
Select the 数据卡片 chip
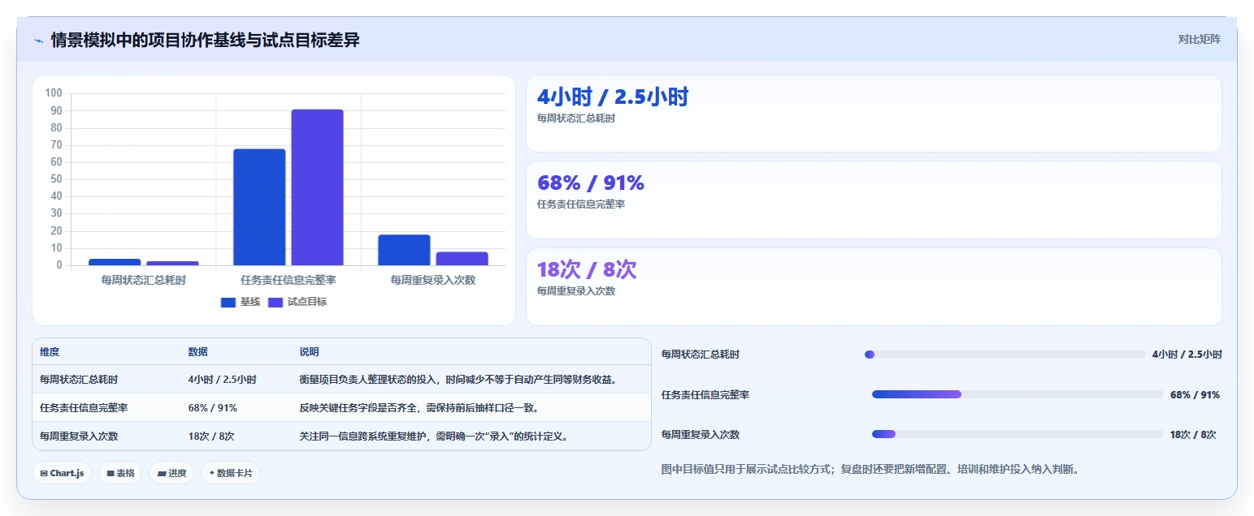[231, 473]
